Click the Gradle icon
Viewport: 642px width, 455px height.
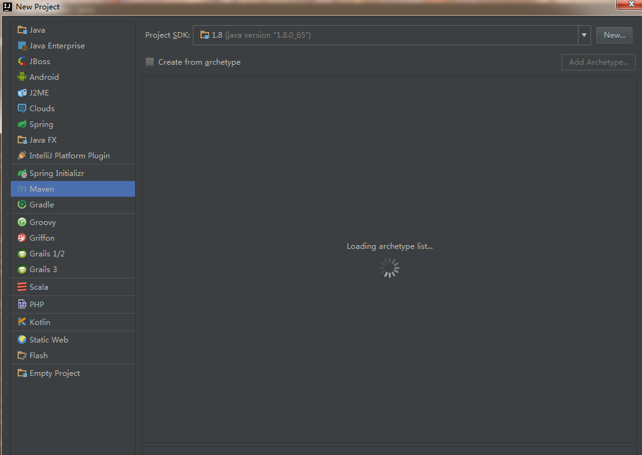point(22,204)
